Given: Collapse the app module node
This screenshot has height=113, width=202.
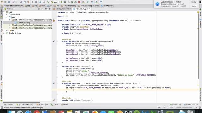Looking at the screenshot, I should coord(4,12).
